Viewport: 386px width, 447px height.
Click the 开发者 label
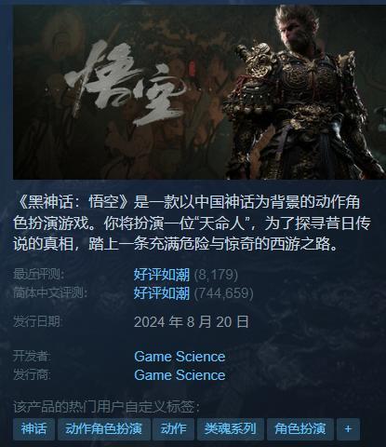33,357
